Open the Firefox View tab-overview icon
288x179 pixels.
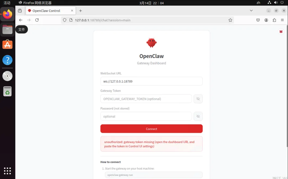coord(20,11)
